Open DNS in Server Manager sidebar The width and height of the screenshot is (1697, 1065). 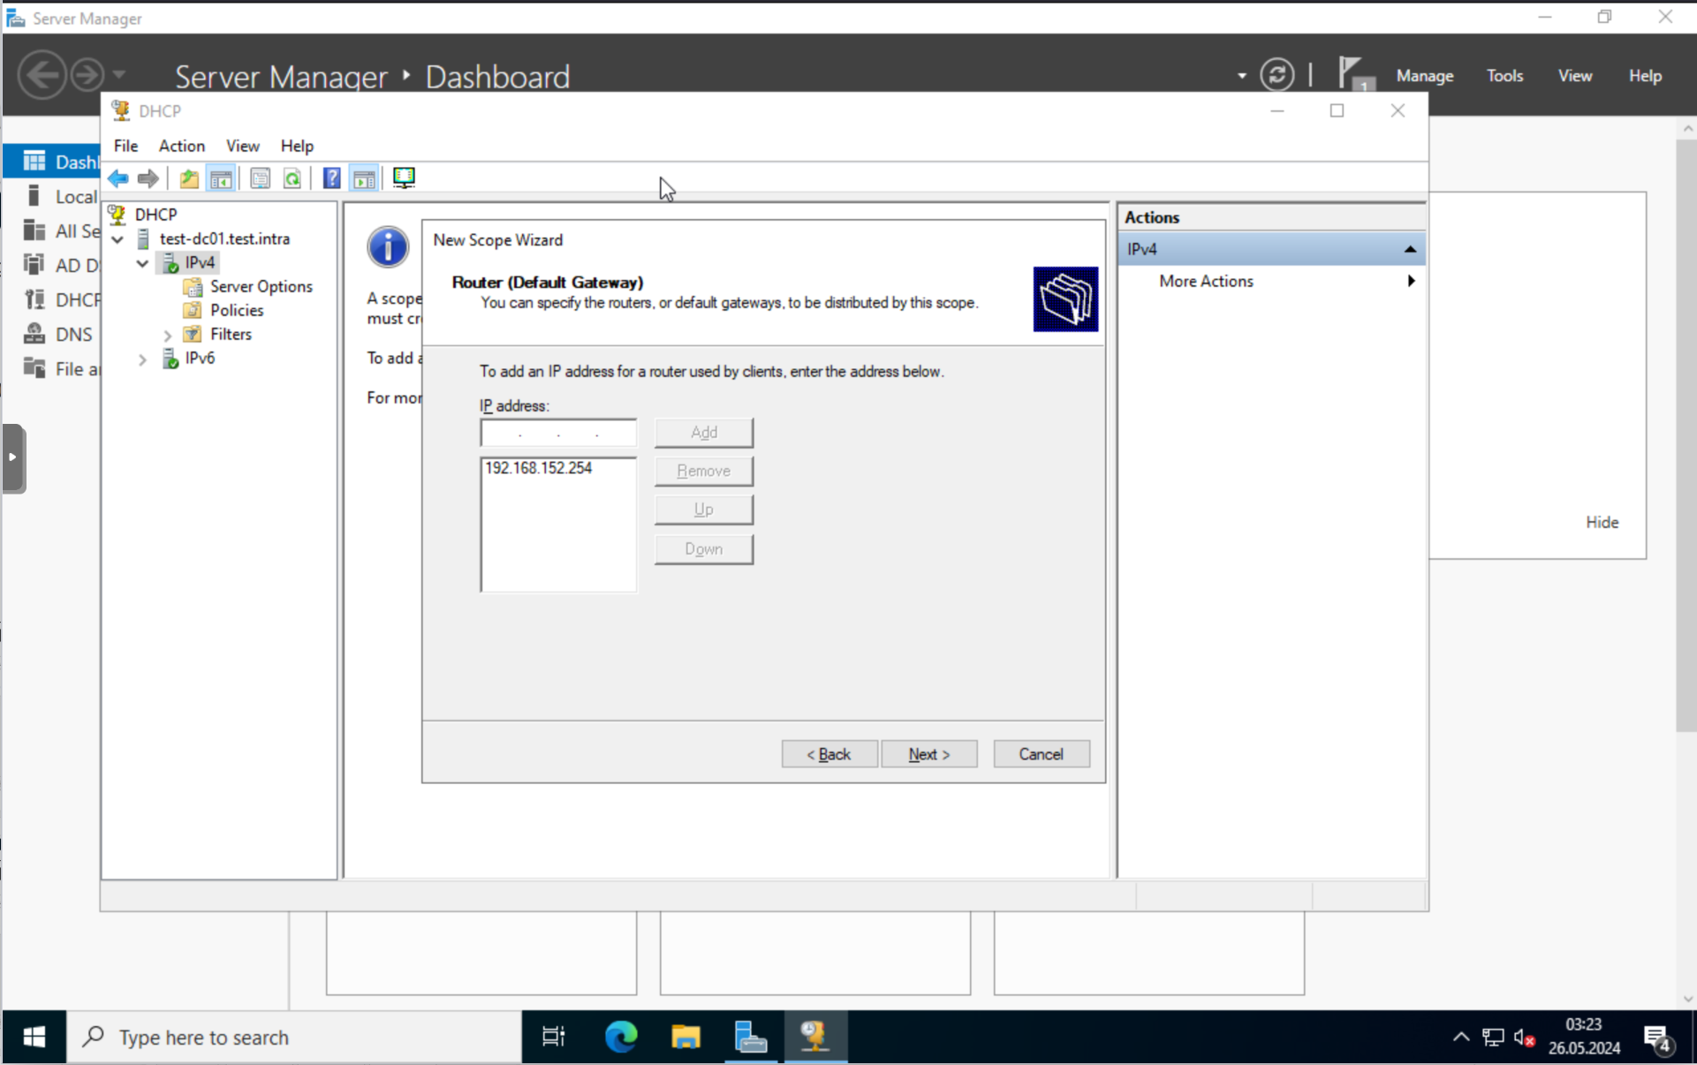53,334
